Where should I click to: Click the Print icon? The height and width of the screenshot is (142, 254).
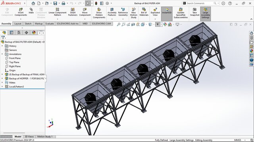(x=63, y=3)
